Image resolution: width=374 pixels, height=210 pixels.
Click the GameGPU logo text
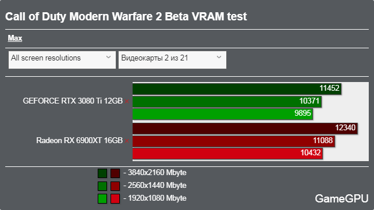341,198
